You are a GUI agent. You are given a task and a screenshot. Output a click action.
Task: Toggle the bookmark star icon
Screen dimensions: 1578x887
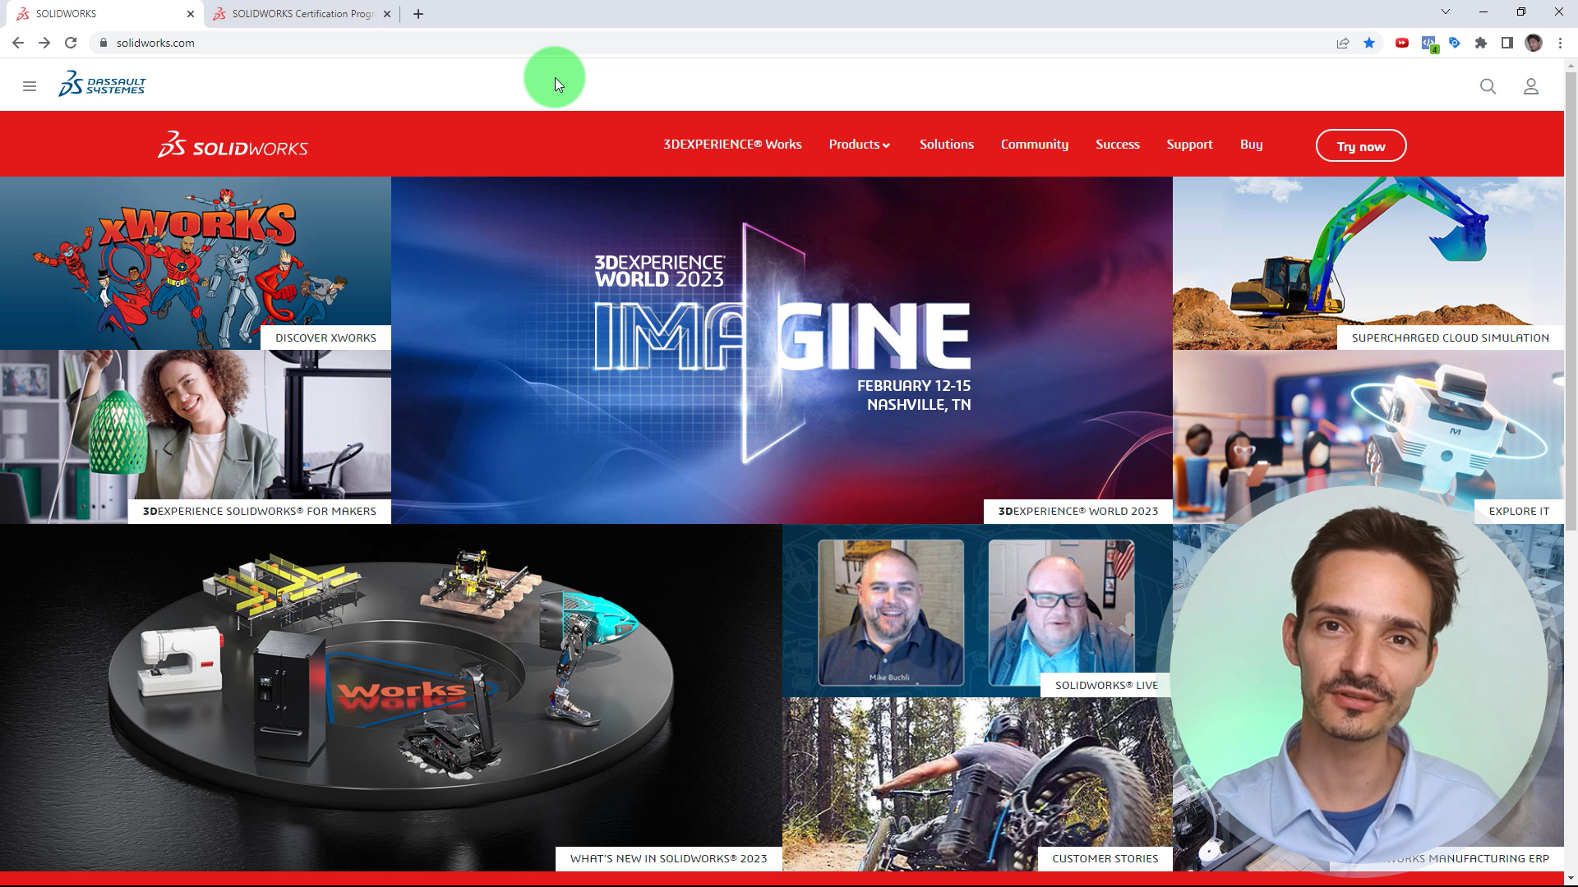click(1369, 43)
